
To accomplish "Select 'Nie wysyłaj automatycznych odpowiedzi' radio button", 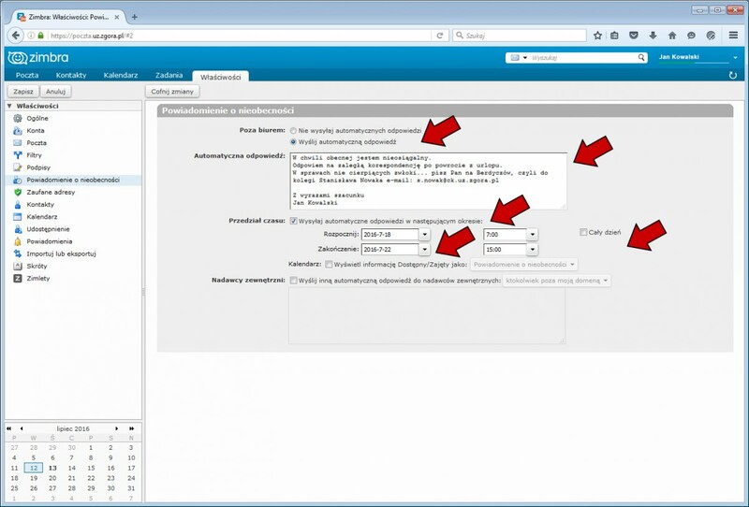I will tap(293, 130).
